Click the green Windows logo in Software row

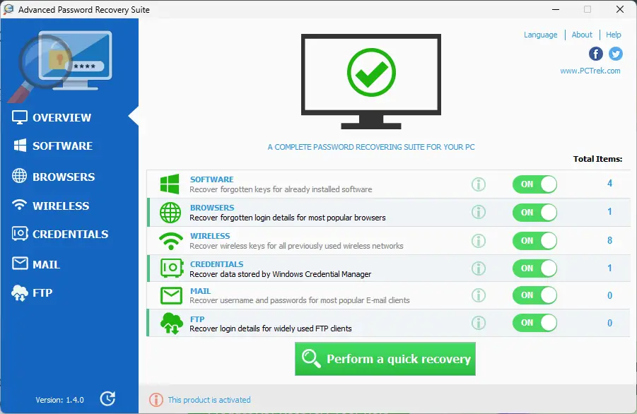pyautogui.click(x=170, y=184)
